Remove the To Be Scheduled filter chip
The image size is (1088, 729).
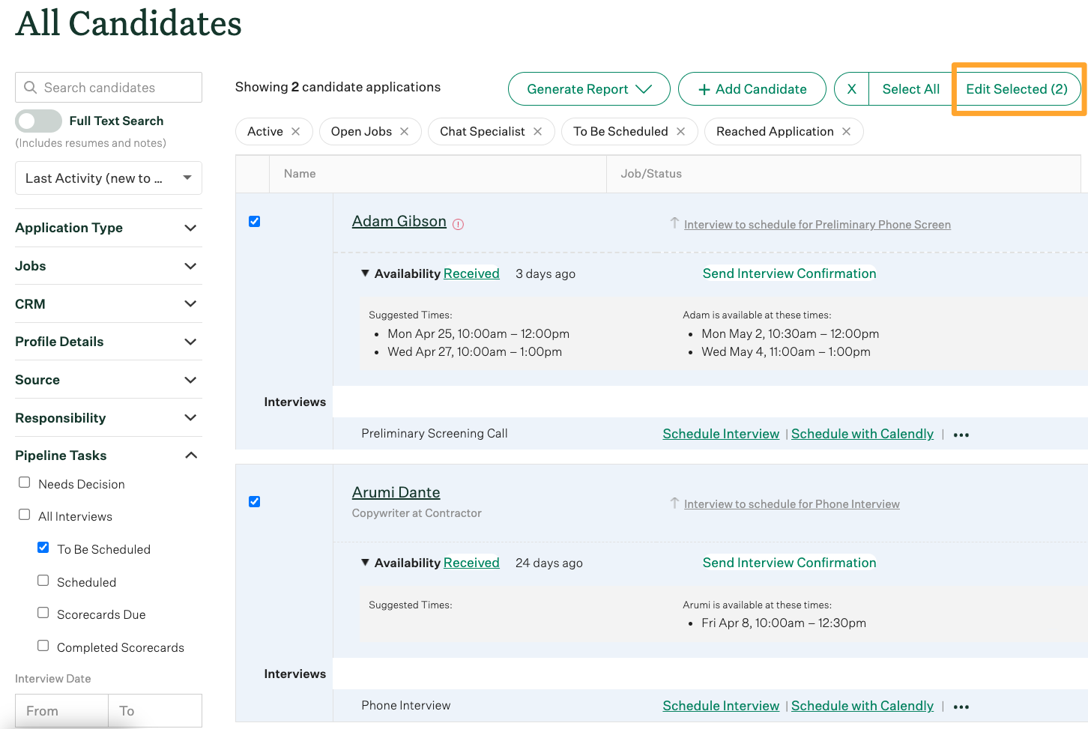[x=680, y=132]
